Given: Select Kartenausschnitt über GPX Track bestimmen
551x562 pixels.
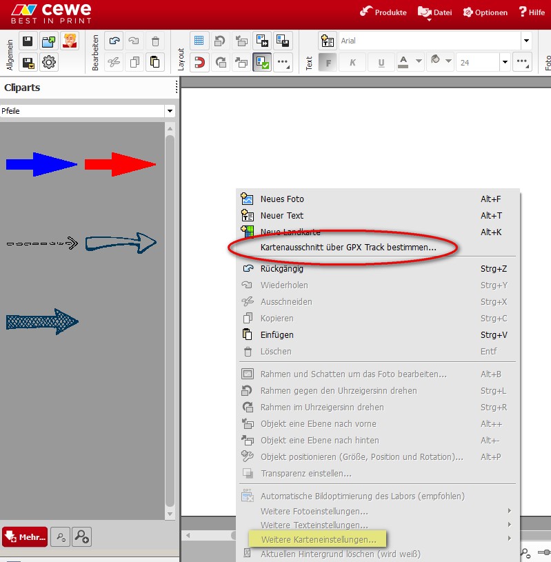Looking at the screenshot, I should (x=348, y=247).
